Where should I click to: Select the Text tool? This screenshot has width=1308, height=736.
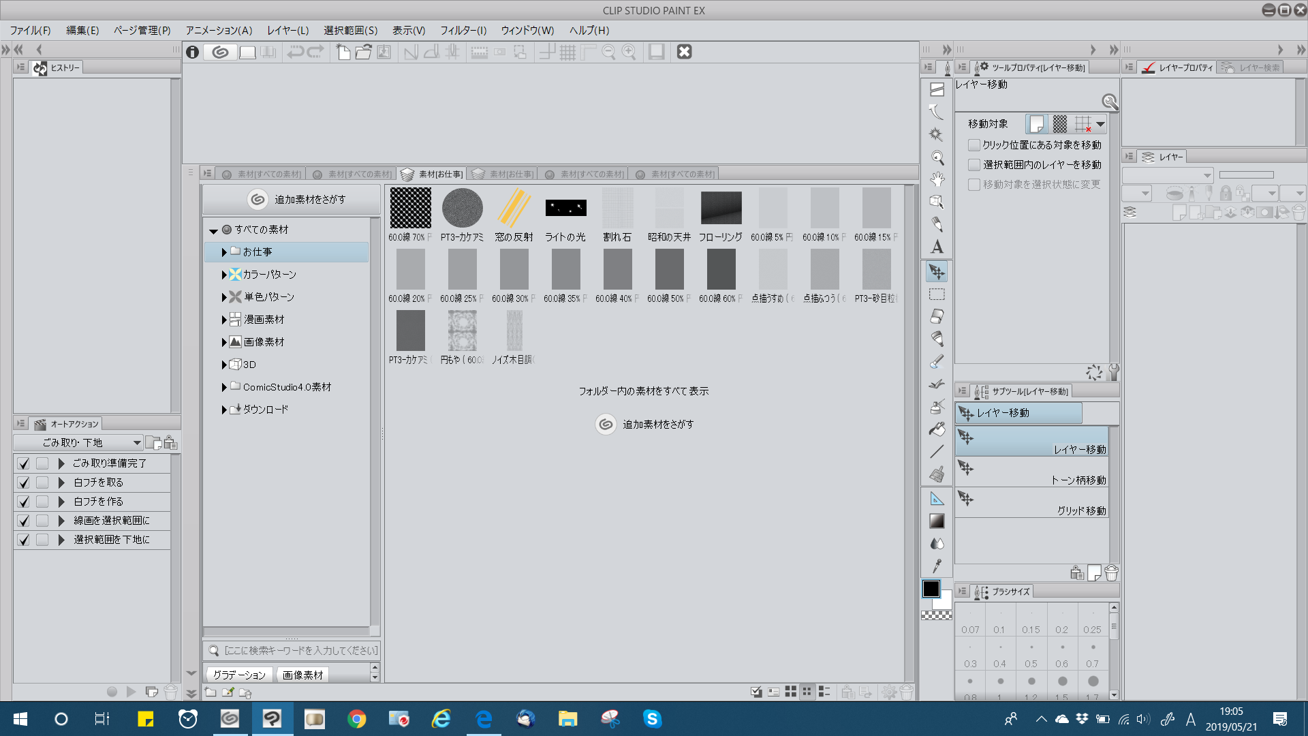tap(937, 247)
